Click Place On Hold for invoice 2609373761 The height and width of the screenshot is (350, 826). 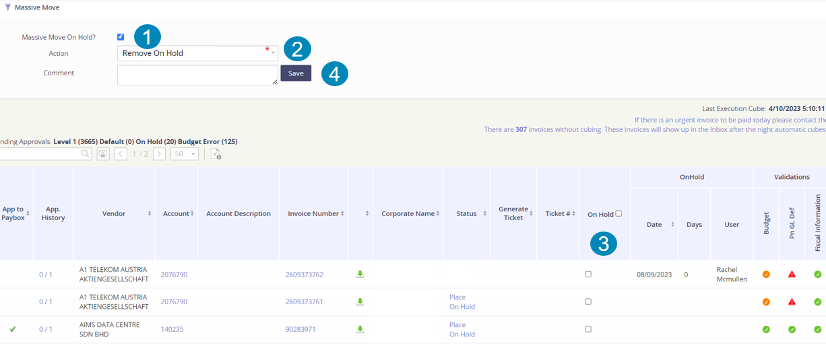click(462, 302)
